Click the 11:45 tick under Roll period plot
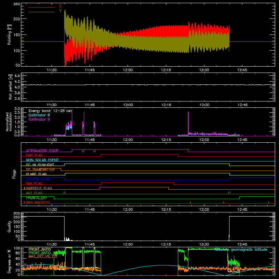Viewport: 279px width, 279px height. pyautogui.click(x=90, y=105)
